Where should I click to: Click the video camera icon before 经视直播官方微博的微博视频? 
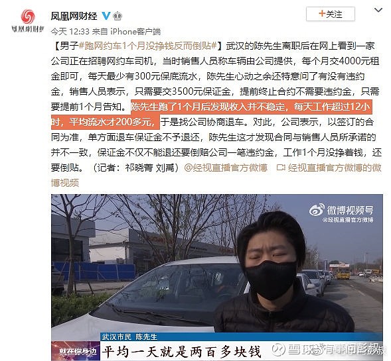pyautogui.click(x=281, y=168)
